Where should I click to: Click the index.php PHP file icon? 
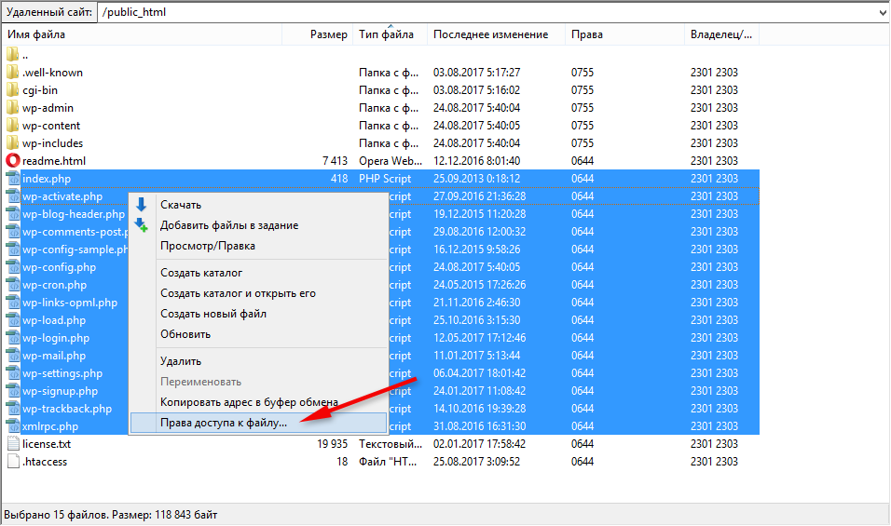point(12,179)
